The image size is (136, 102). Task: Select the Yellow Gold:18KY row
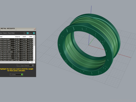[x=16, y=46]
